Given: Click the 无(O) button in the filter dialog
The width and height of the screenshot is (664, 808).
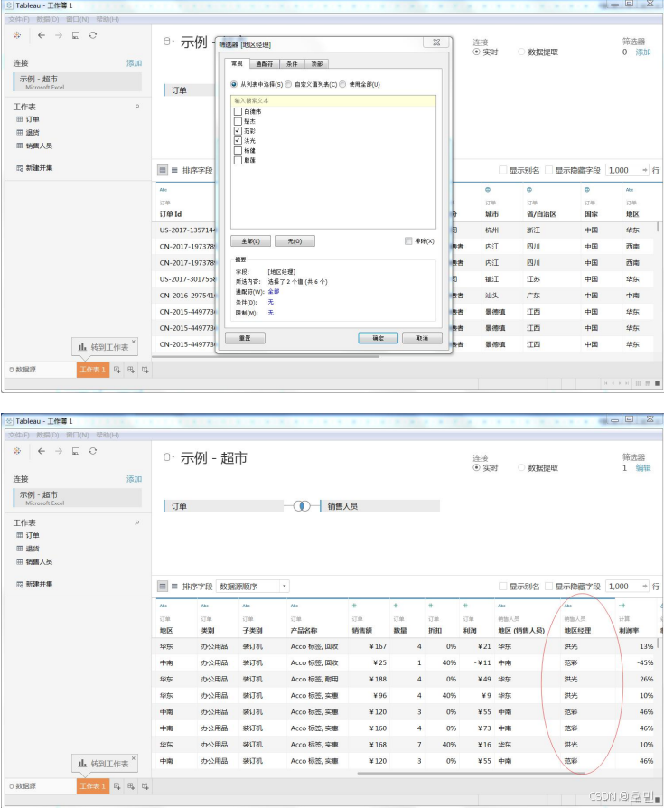Looking at the screenshot, I should click(295, 241).
